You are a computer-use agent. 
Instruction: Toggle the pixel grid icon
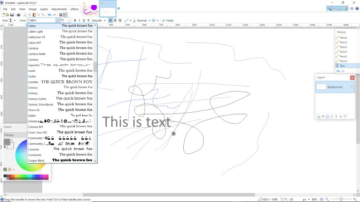(x=60, y=15)
